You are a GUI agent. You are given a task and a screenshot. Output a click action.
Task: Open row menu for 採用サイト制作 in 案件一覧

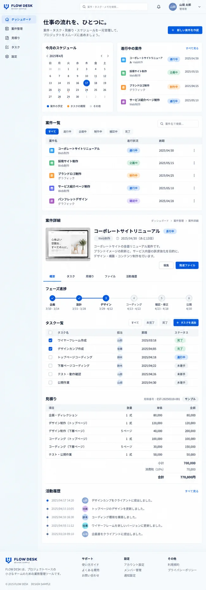pos(194,163)
